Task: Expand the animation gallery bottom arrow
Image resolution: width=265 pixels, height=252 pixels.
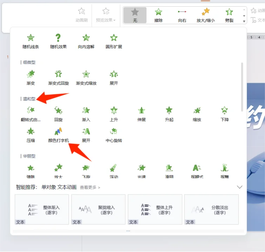Action: point(244,21)
